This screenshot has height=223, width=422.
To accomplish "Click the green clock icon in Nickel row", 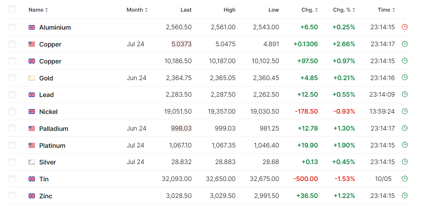I will coord(405,111).
